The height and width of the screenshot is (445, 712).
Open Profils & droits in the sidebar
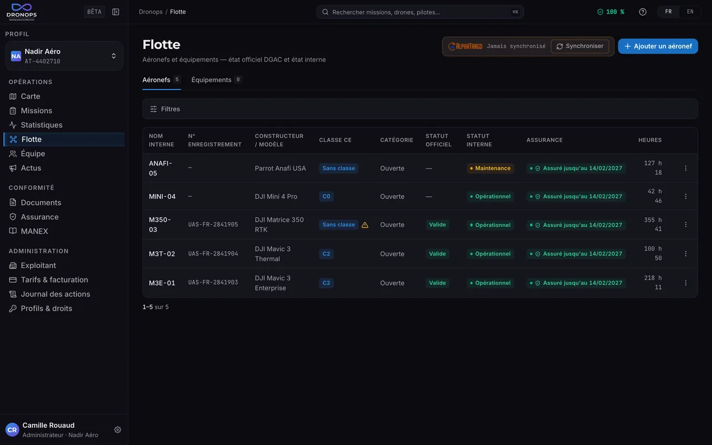pos(64,309)
